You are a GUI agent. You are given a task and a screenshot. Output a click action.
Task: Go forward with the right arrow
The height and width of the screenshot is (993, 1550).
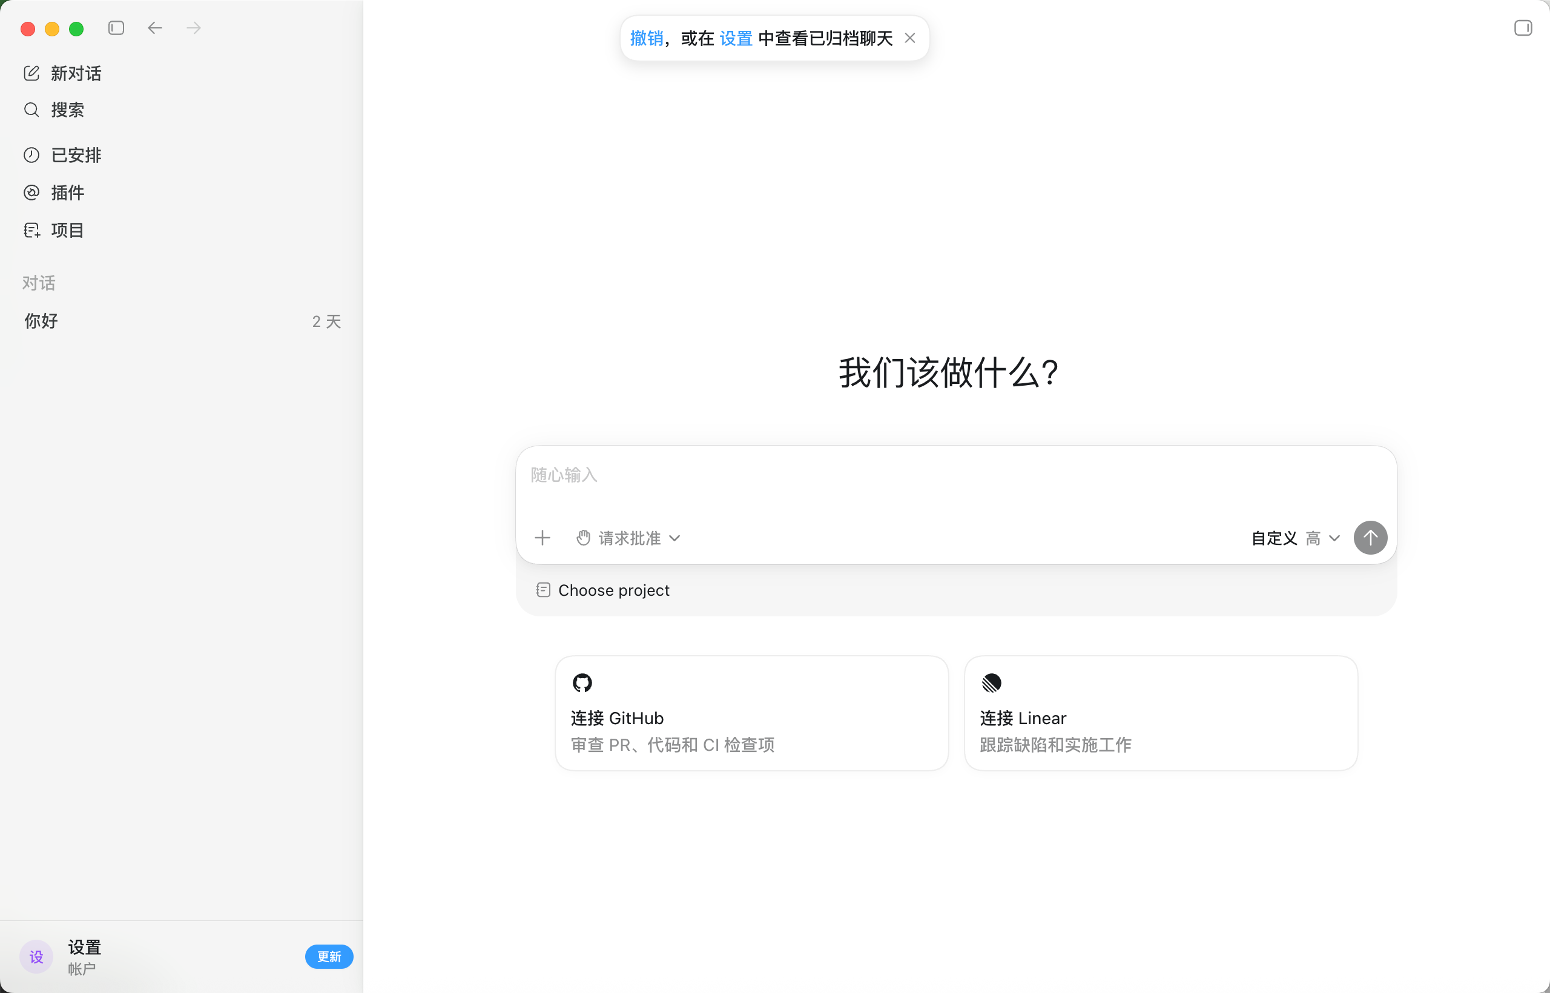pos(193,28)
